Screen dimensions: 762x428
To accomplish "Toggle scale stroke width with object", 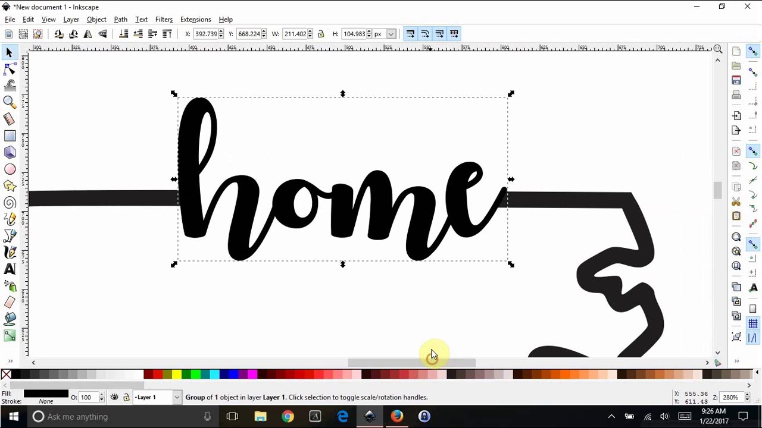I will [410, 34].
